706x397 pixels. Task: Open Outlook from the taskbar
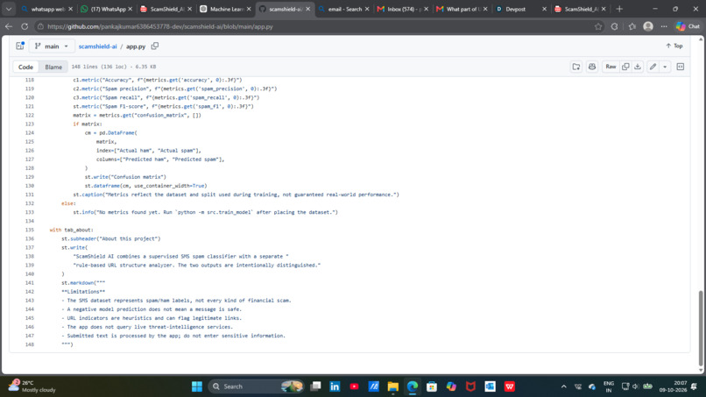click(x=490, y=386)
